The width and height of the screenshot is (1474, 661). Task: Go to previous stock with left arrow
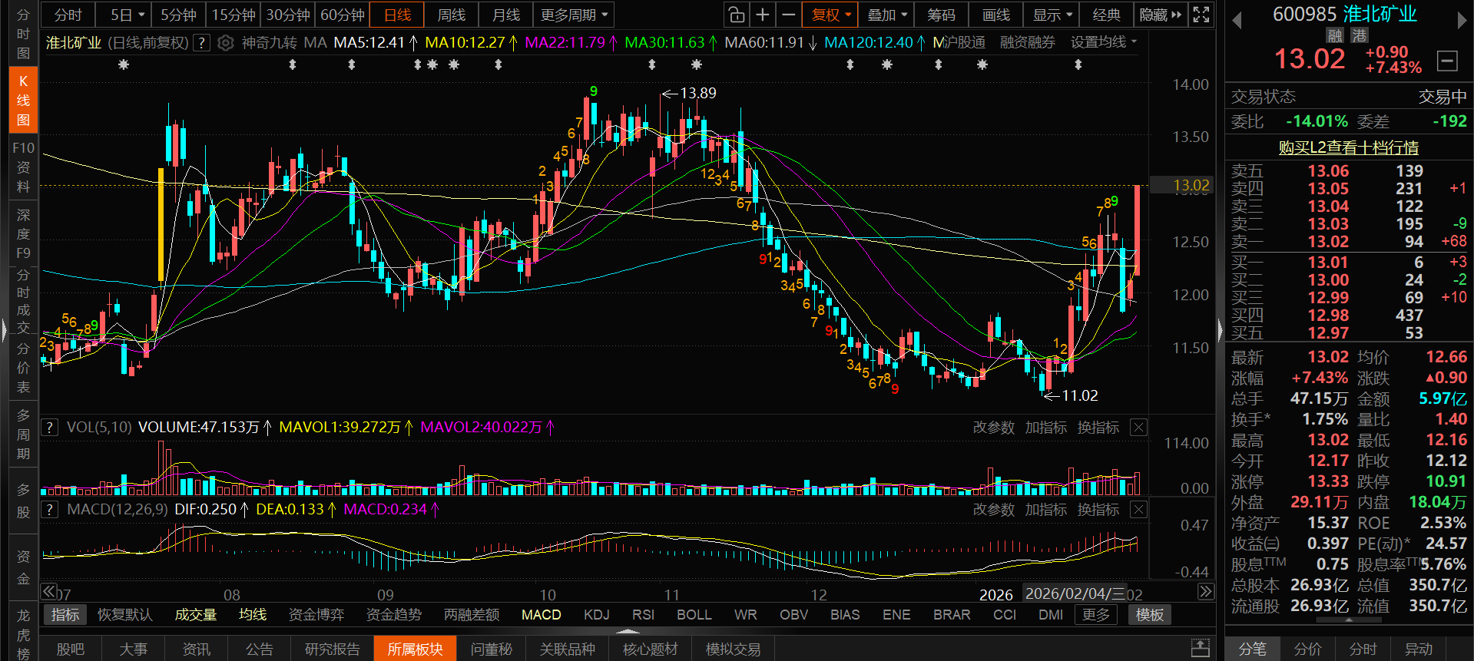[x=1237, y=21]
